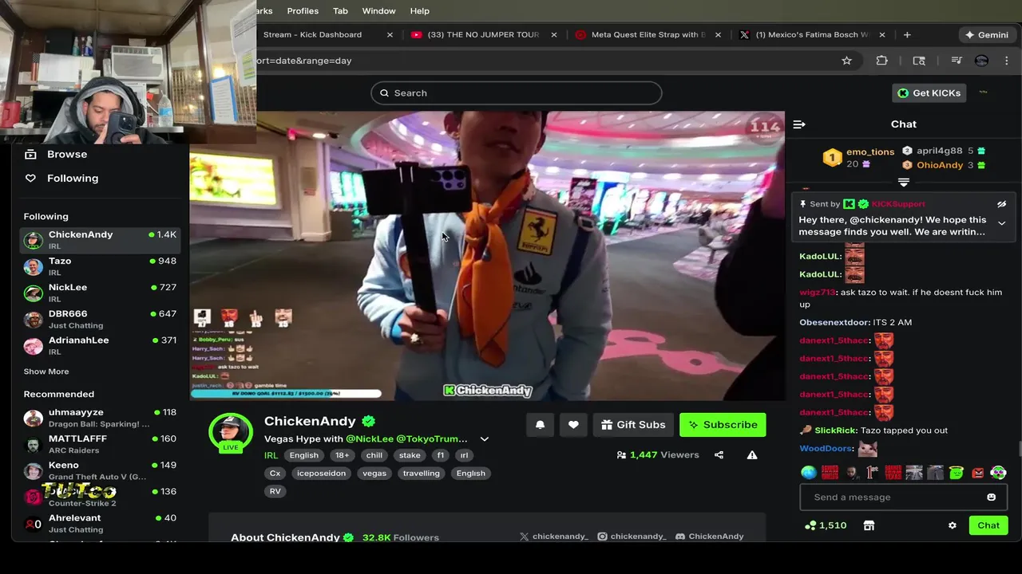Click the channel points 1,510 balance
1022x574 pixels.
[826, 525]
